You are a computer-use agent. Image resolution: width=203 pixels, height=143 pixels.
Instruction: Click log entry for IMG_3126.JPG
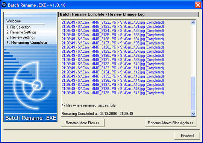pyautogui.click(x=113, y=39)
